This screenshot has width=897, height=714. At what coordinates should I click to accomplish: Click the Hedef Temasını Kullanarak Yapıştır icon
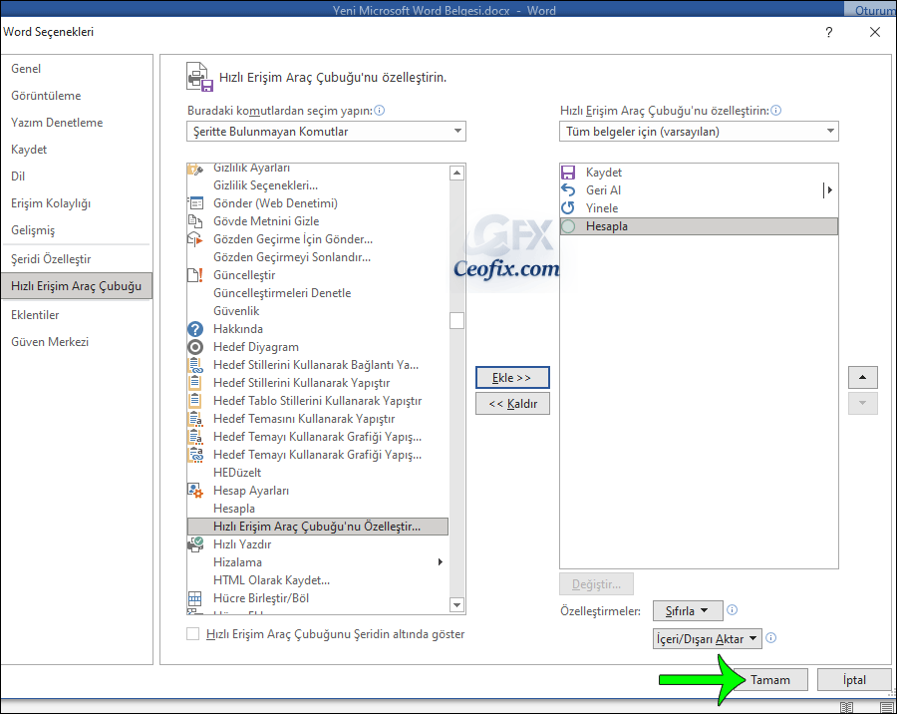coord(195,419)
